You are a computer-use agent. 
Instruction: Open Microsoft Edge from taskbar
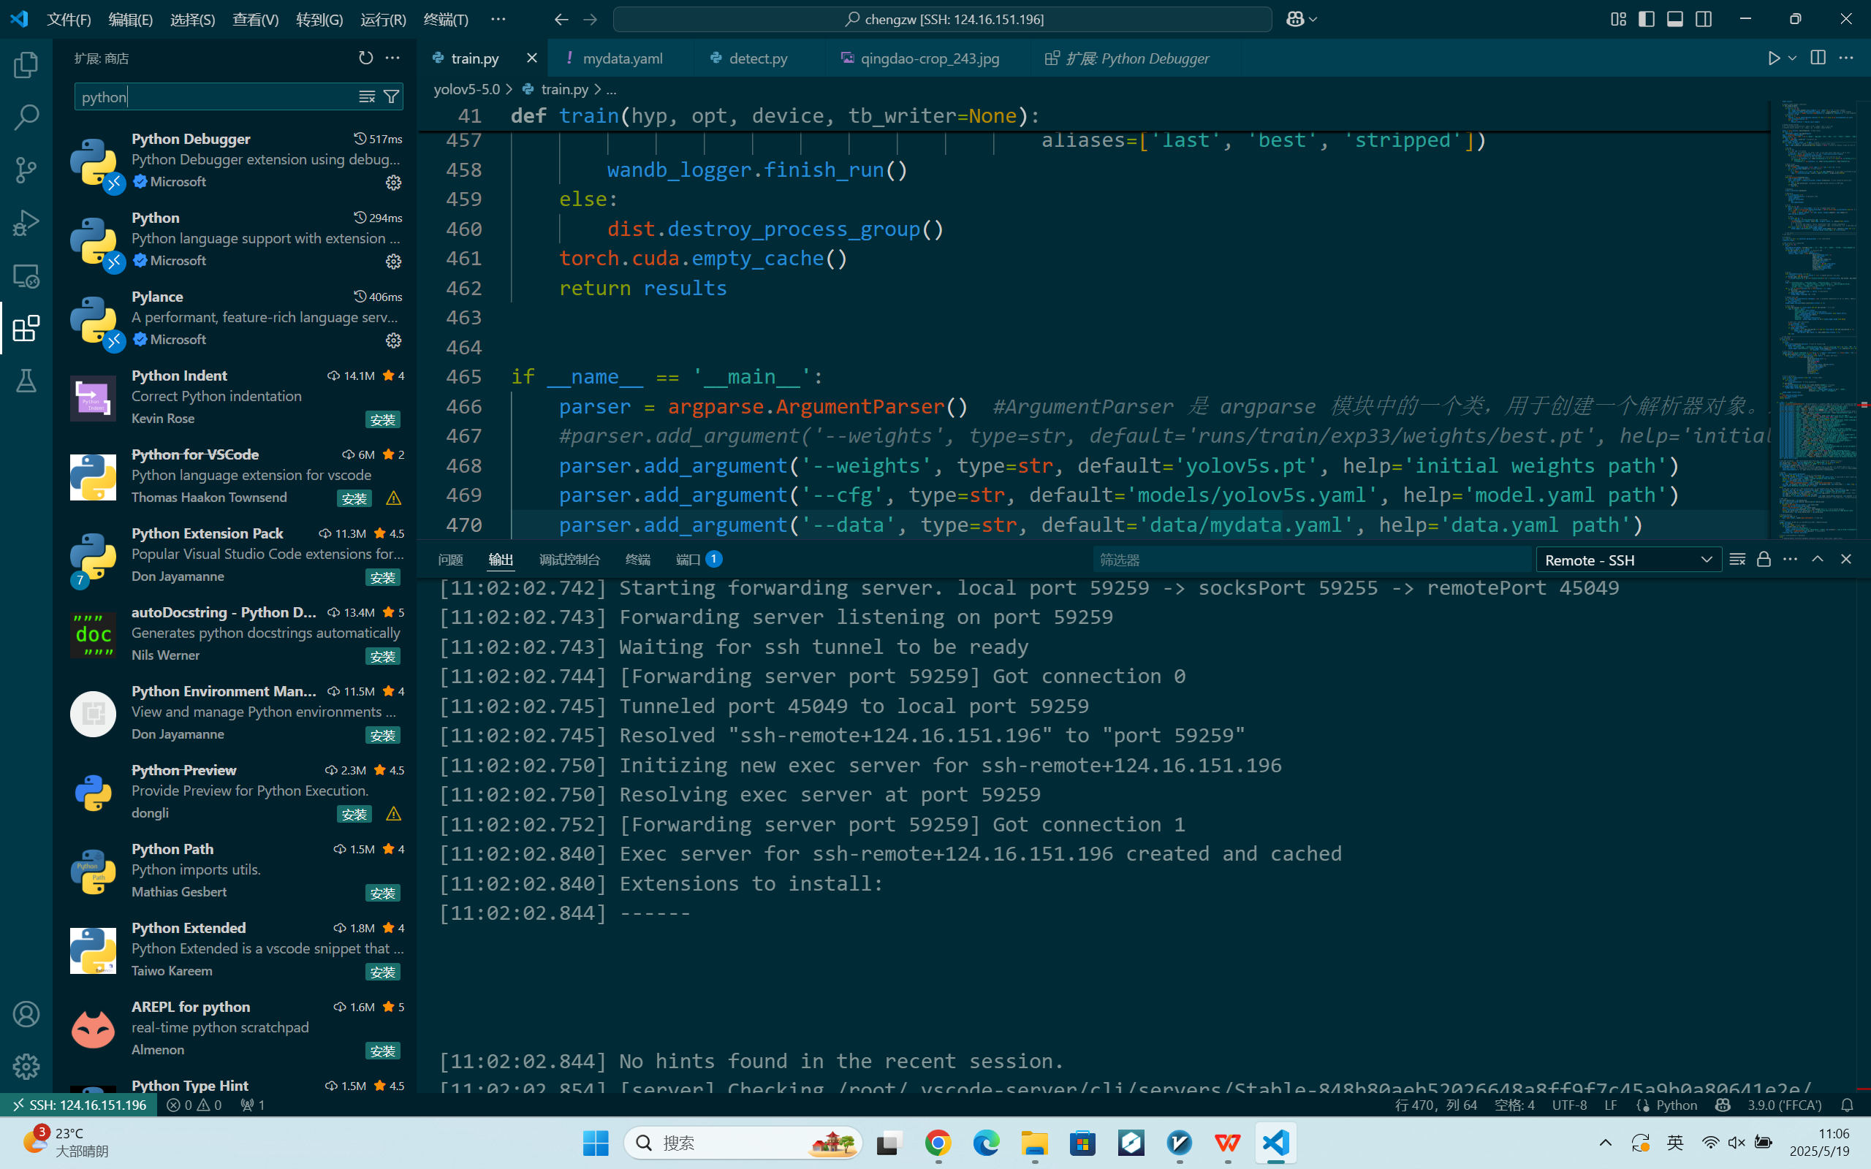(x=986, y=1143)
